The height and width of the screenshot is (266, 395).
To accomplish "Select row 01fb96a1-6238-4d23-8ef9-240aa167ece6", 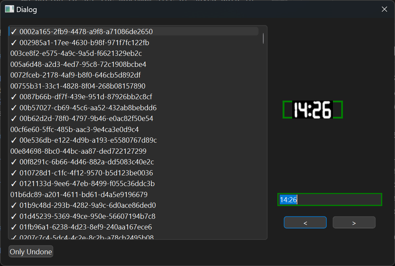I will tap(134, 227).
